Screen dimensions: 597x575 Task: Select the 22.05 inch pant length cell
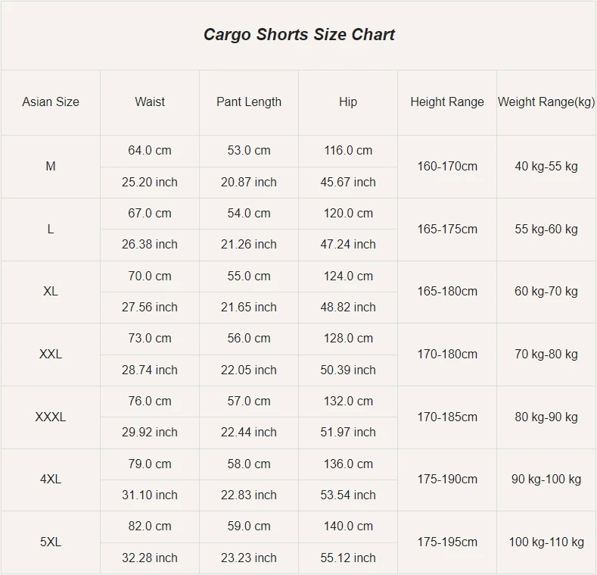point(249,370)
